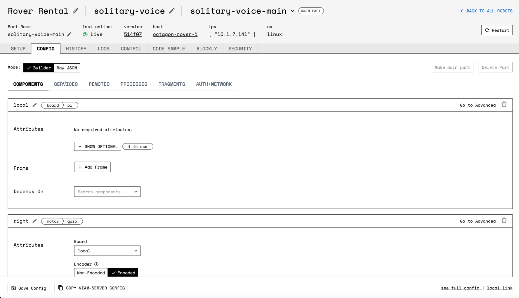This screenshot has height=298, width=519.
Task: Enable Builder mode
Action: pyautogui.click(x=39, y=68)
